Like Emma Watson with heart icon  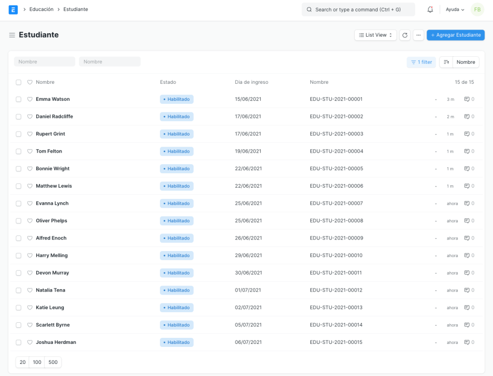pos(30,99)
